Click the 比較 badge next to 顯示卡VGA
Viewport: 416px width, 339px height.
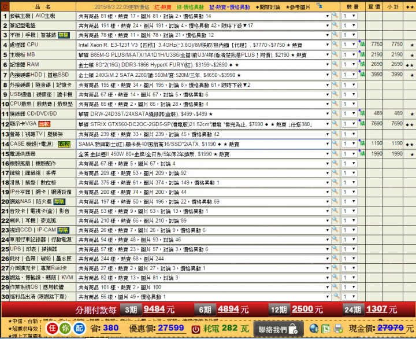tap(44, 124)
